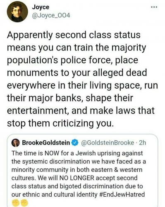This screenshot has height=207, width=165.
Task: Click BrookeGoldstein's small avatar in quoted tweet
Action: pos(16,143)
